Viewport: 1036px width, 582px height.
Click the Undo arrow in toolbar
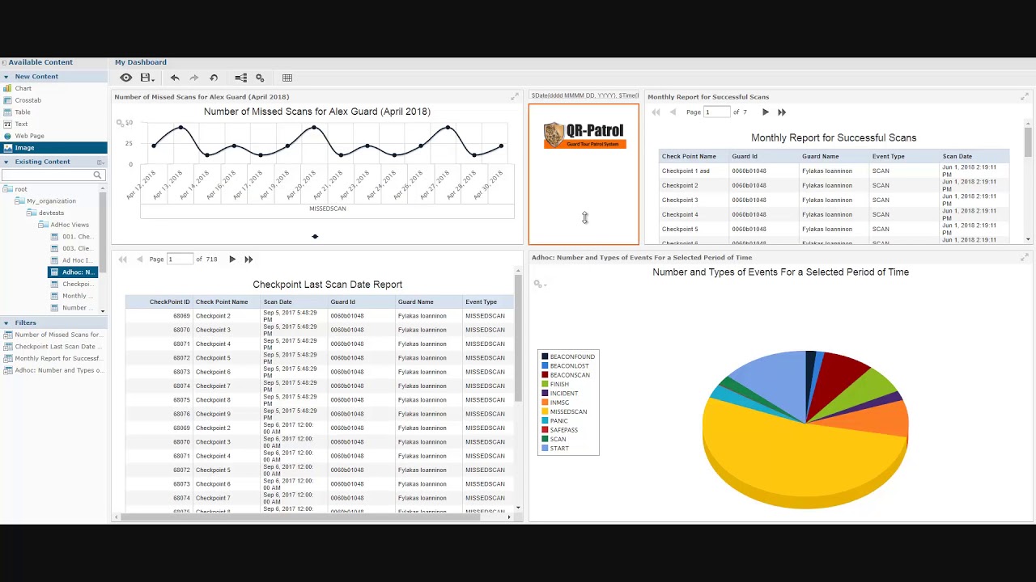click(x=175, y=78)
